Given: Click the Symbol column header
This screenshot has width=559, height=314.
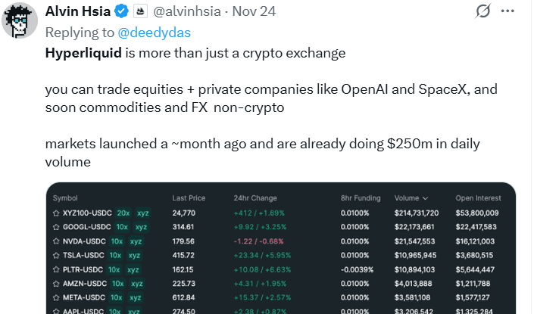Looking at the screenshot, I should click(x=65, y=198).
